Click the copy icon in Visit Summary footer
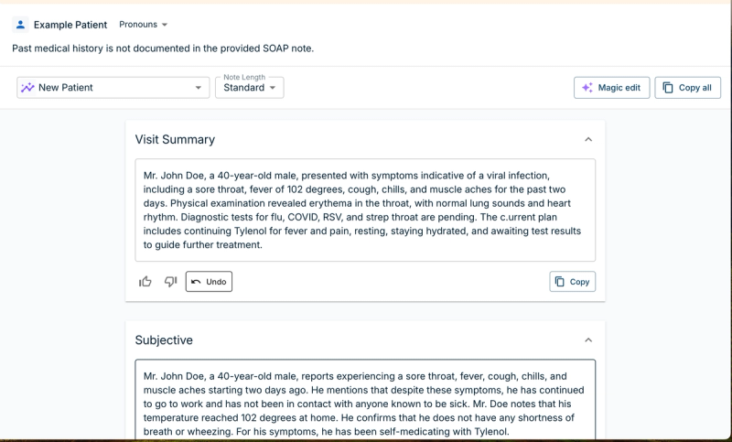 pyautogui.click(x=559, y=282)
